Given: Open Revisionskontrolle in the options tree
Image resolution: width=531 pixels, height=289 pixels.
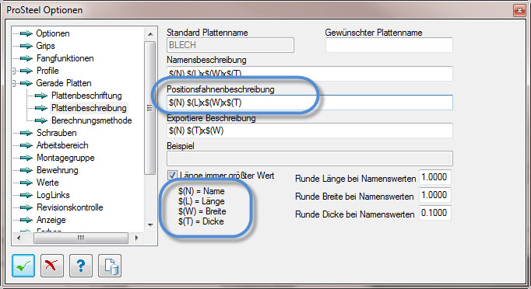Looking at the screenshot, I should (x=70, y=207).
